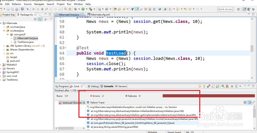Click the web browser globe icon

(160, 9)
